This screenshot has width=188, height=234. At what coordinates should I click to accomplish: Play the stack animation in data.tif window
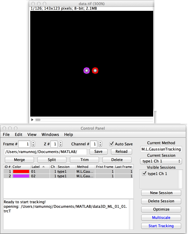[x=32, y=120]
